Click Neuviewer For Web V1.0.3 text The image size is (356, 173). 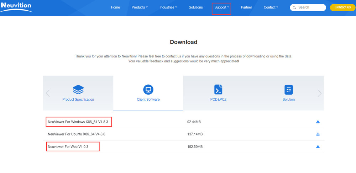point(68,147)
